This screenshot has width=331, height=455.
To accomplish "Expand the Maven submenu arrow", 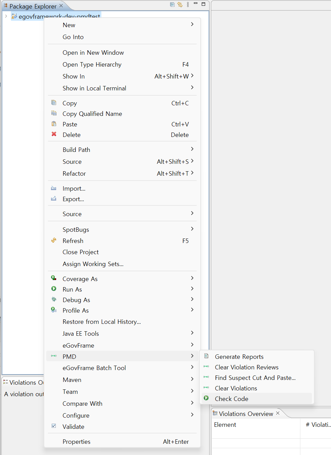I will click(x=192, y=379).
